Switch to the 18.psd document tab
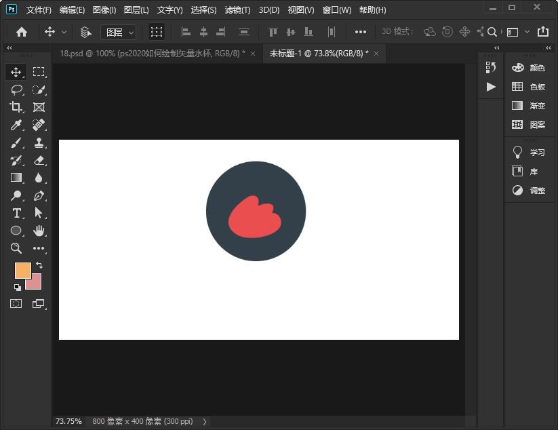Viewport: 558px width, 430px height. [152, 54]
